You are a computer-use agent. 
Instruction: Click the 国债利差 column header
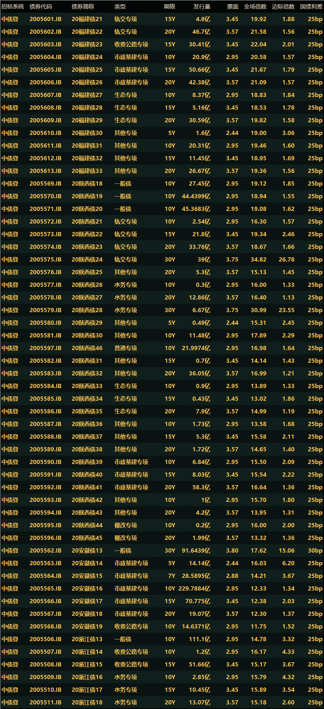311,7
